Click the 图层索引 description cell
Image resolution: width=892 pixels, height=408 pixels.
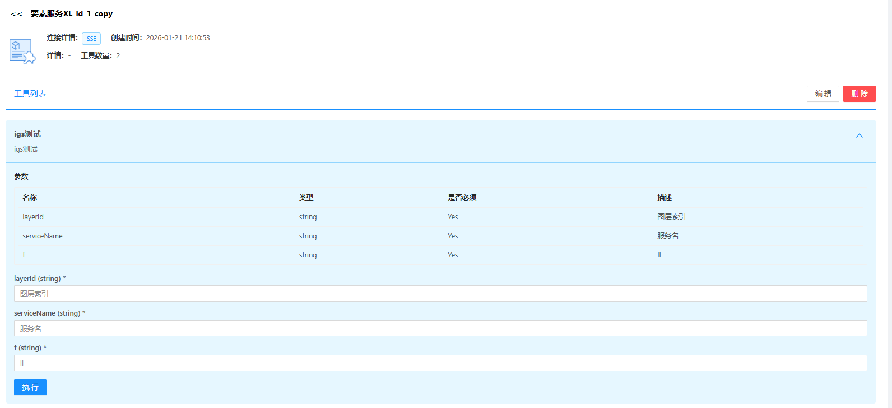tap(671, 217)
